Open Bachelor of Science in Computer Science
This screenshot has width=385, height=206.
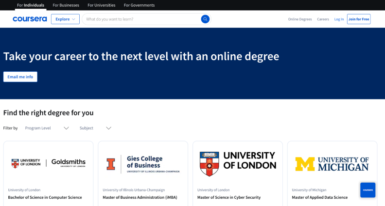tap(45, 197)
